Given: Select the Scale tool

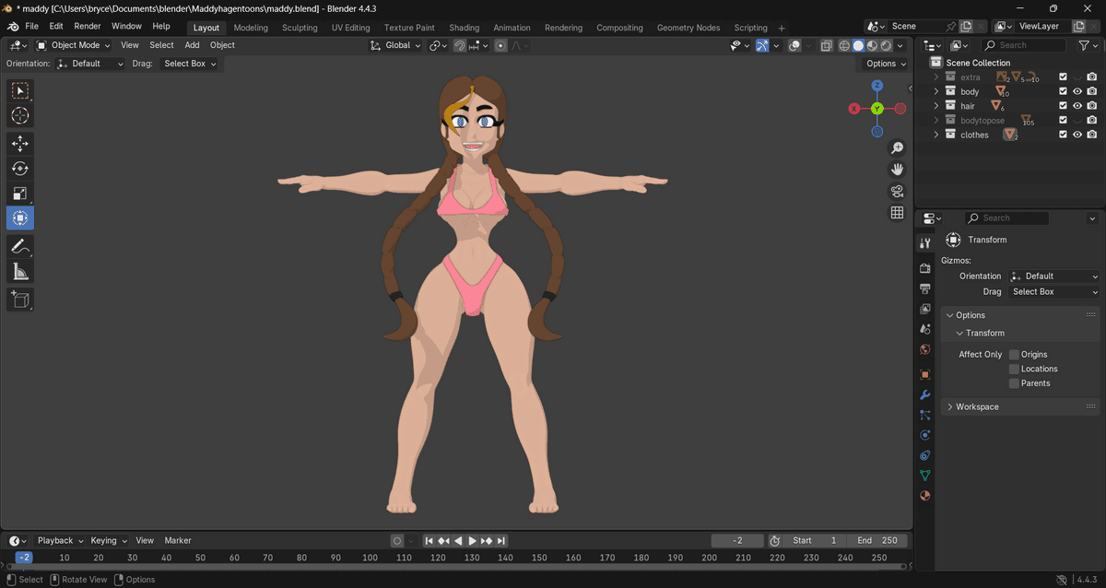Looking at the screenshot, I should [20, 194].
